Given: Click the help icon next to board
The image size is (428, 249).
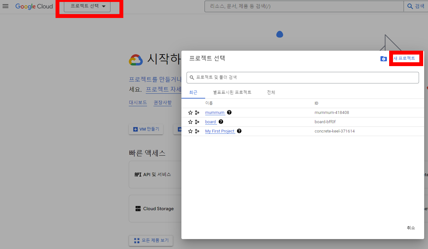Looking at the screenshot, I should coord(221,122).
